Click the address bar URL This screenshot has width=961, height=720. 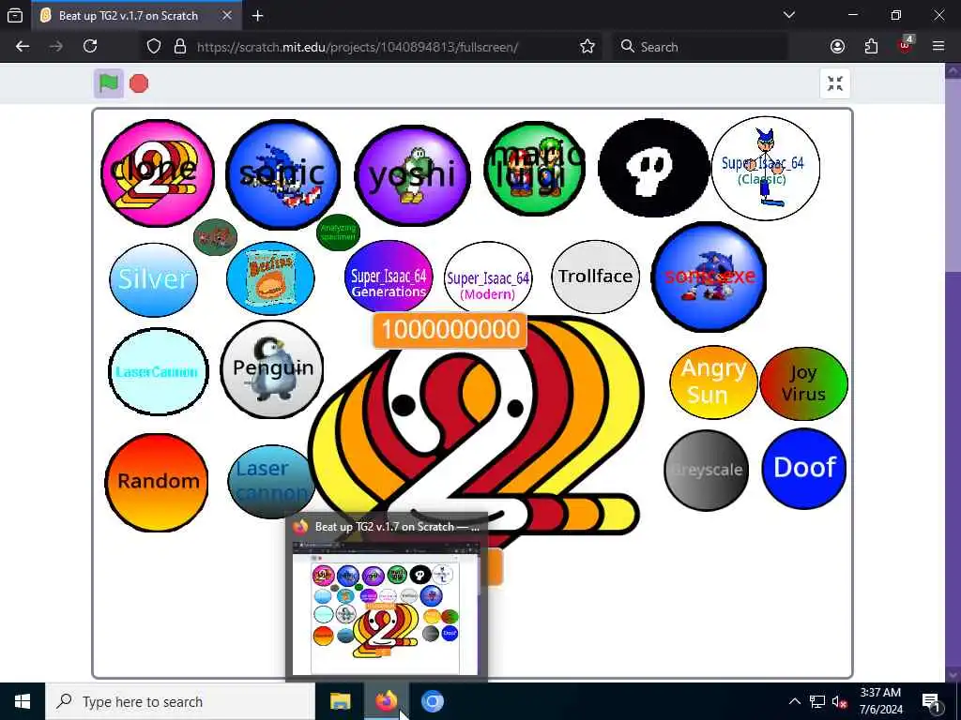coord(358,47)
